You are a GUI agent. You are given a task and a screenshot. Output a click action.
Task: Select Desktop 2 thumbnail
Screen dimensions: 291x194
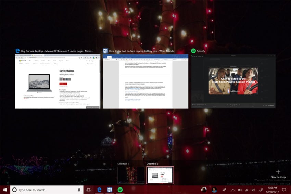160,175
